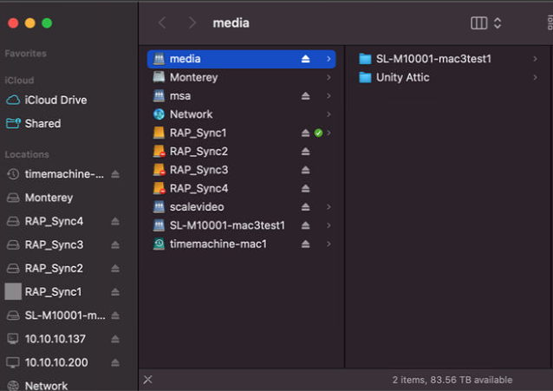Click the Shared folder icon in the sidebar
This screenshot has height=391, width=553.
13,123
